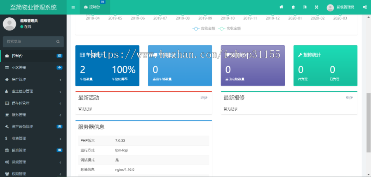Click the building icon beside 小区管理
371x177 pixels.
tap(7, 68)
